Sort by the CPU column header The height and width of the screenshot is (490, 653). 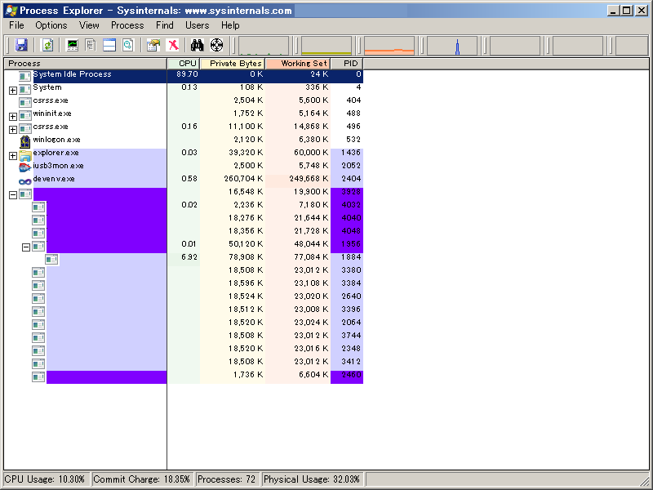tap(183, 64)
